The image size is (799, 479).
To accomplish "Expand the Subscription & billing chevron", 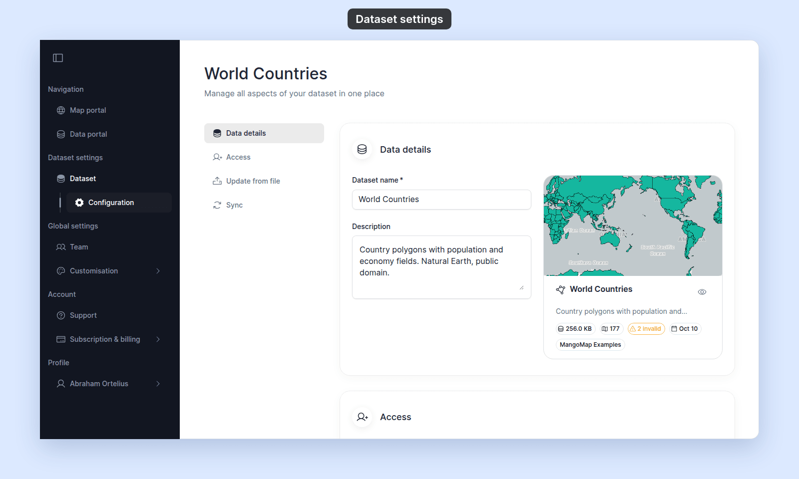I will tap(158, 339).
